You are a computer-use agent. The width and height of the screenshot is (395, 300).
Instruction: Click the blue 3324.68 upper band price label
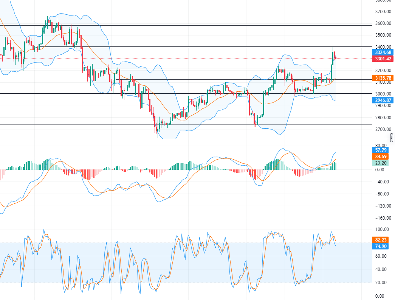tap(383, 52)
